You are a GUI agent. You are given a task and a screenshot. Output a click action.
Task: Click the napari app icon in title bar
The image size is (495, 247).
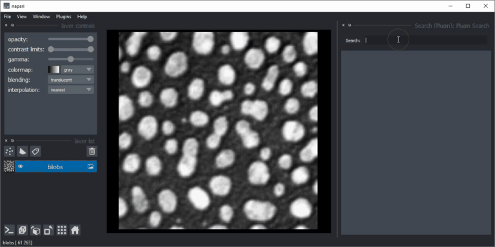pos(6,6)
